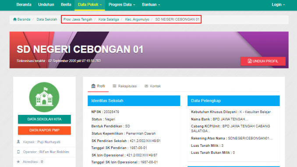Click the download file icon on Unduh Profil
Viewport: 297px width, 167px height.
[250, 61]
